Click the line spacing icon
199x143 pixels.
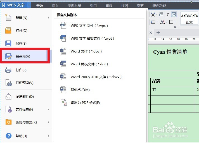click(153, 22)
